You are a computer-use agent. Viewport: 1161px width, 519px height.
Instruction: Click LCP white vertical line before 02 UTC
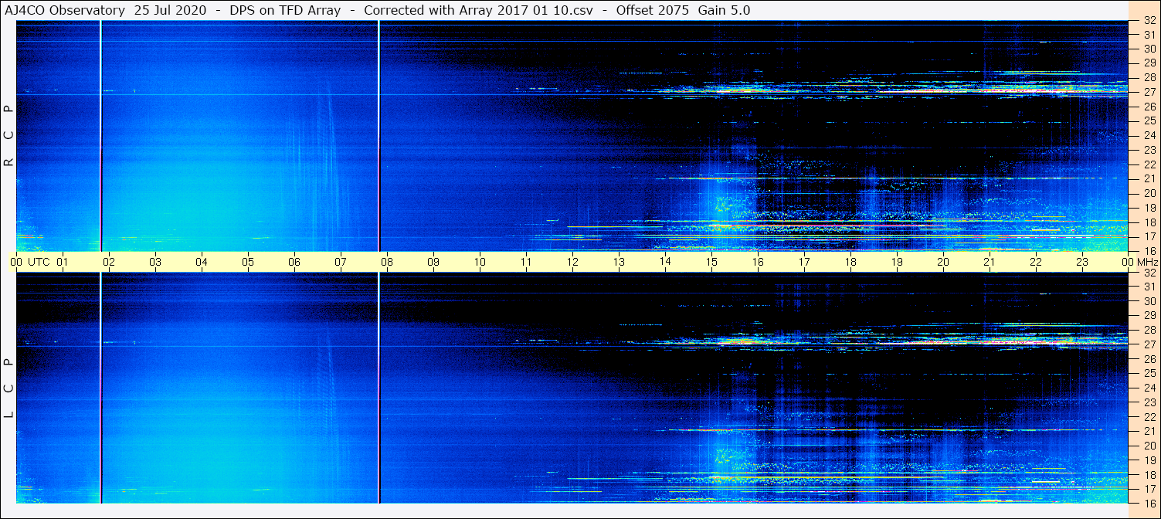point(101,388)
